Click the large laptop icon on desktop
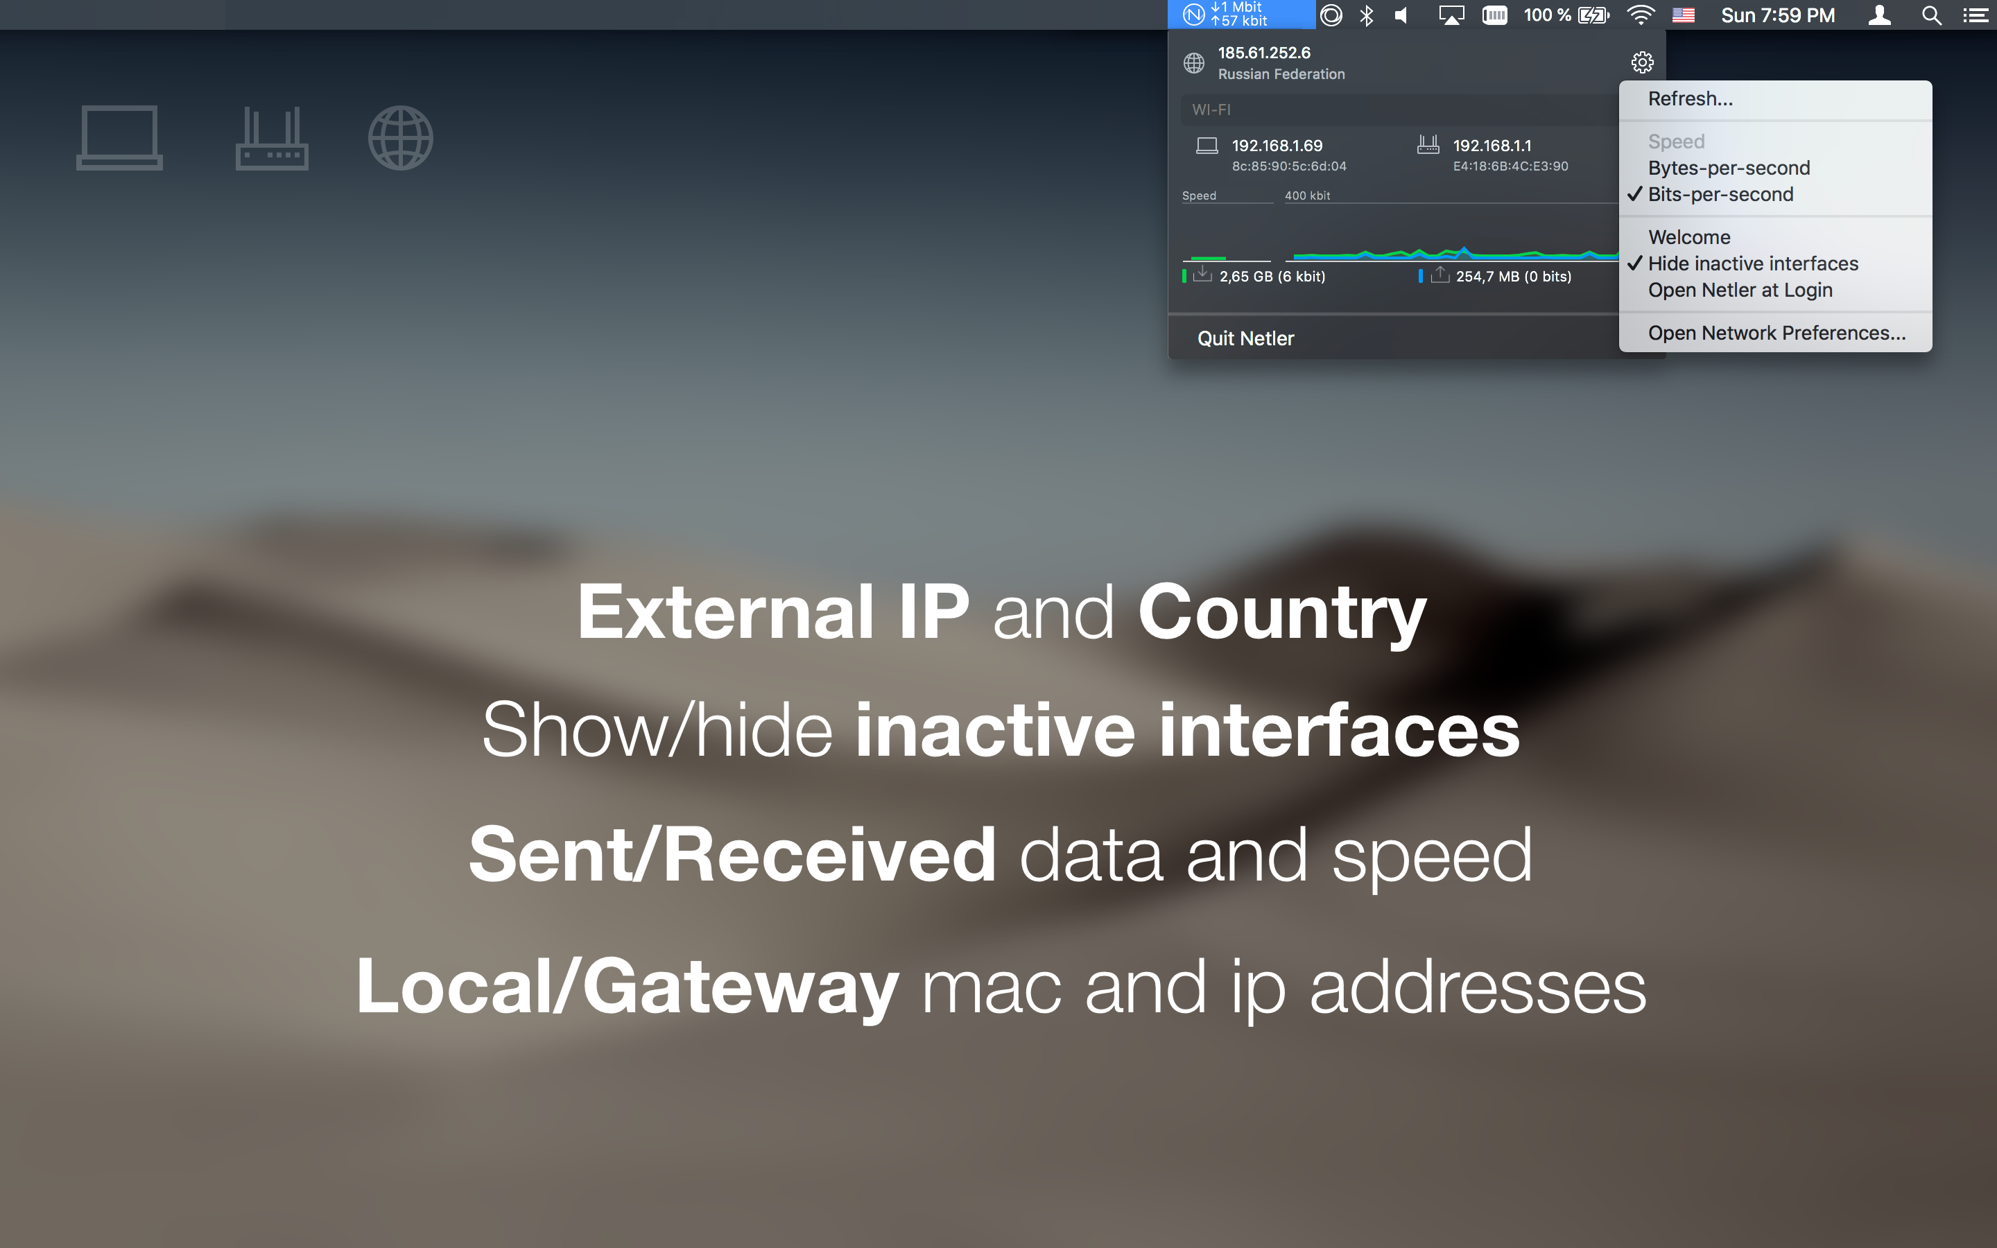 (120, 138)
